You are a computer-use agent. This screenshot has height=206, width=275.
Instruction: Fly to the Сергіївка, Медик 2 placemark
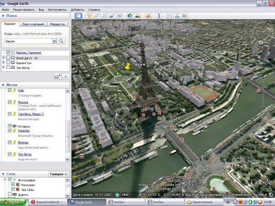31,114
